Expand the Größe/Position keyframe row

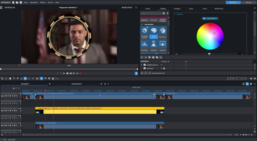142,65
